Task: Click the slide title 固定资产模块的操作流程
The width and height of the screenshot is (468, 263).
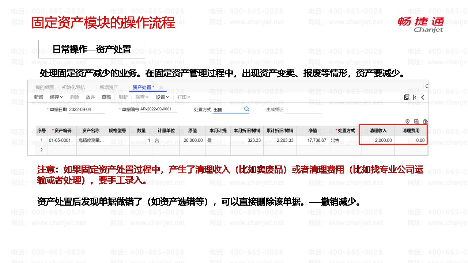Action: (103, 23)
